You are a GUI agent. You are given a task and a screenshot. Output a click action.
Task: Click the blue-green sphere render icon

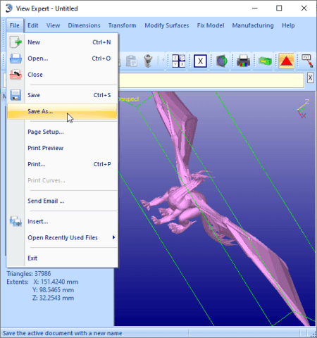222,61
